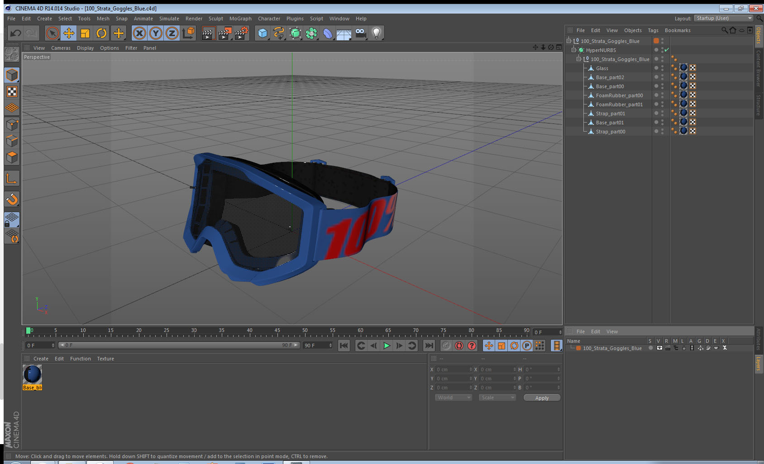Toggle HyperNURBS enable checkmark
This screenshot has width=764, height=464.
(667, 50)
